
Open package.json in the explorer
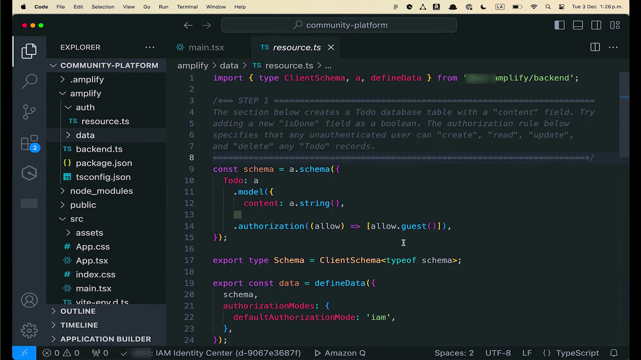pyautogui.click(x=106, y=163)
